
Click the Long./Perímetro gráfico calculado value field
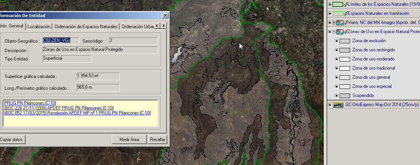click(x=98, y=88)
